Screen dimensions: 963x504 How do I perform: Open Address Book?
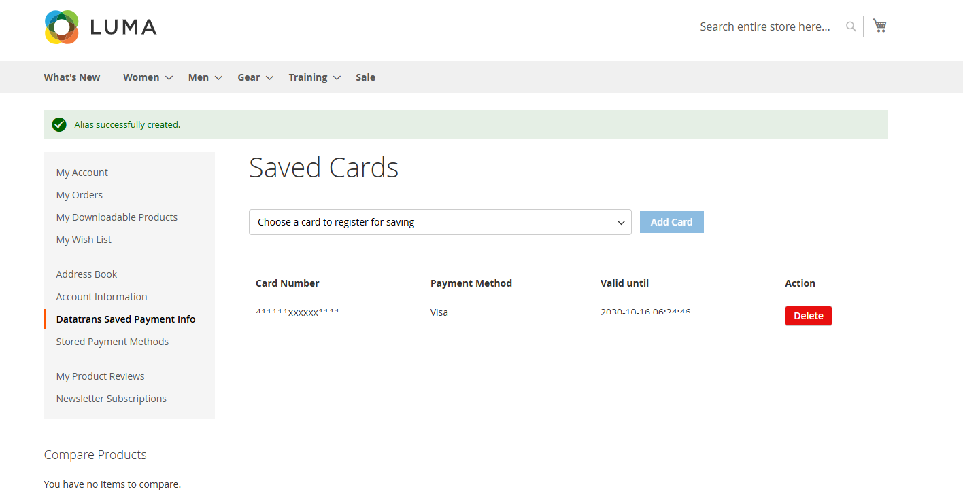point(86,274)
